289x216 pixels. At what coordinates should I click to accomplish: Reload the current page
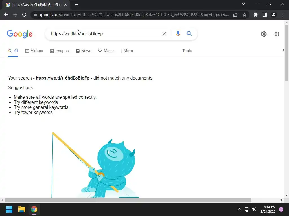click(x=24, y=15)
